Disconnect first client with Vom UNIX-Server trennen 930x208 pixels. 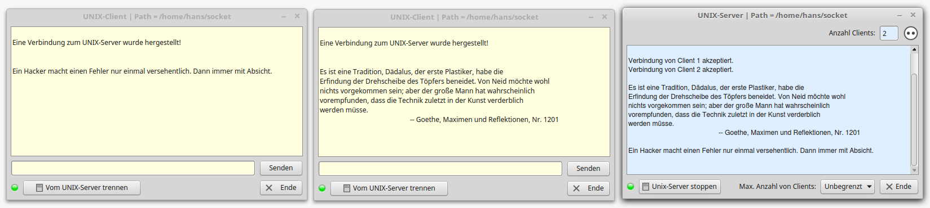point(82,188)
